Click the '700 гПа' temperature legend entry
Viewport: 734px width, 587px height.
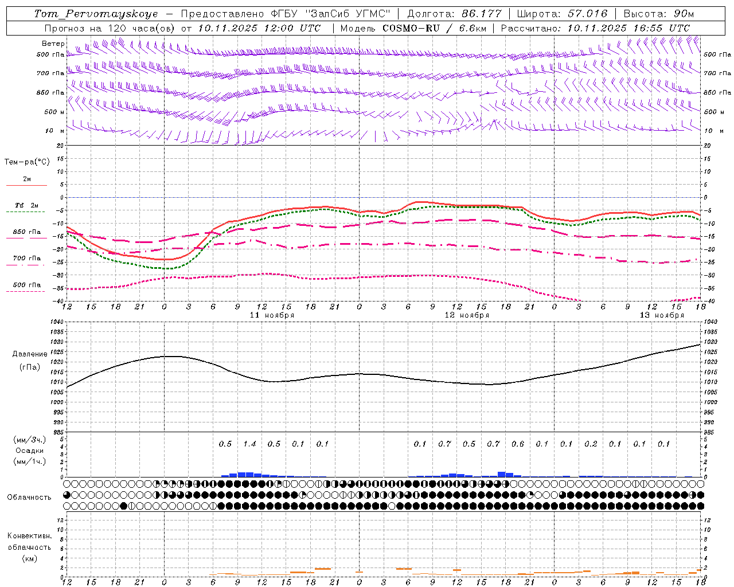pyautogui.click(x=27, y=259)
